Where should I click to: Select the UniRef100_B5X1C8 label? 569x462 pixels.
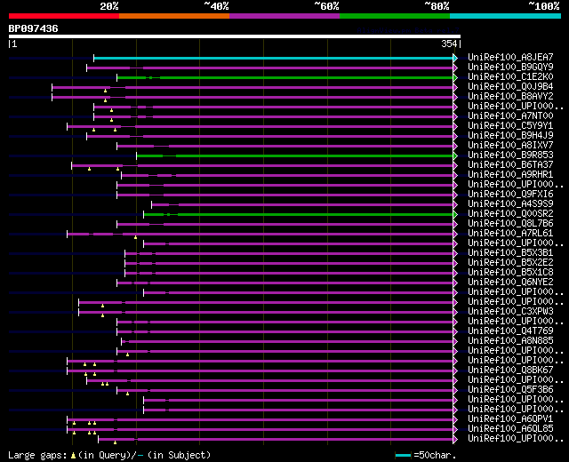(x=510, y=273)
